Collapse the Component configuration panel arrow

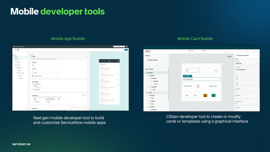click(x=258, y=56)
